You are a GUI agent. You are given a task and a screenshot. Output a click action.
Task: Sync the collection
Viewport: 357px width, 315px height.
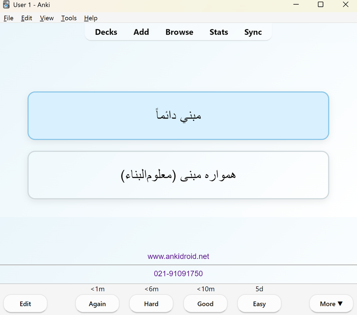[x=253, y=32]
